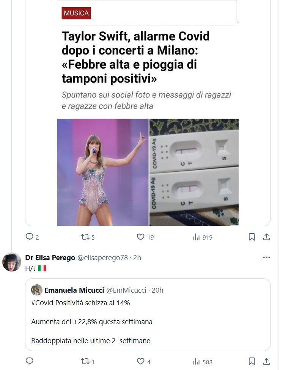This screenshot has height=370, width=283.
Task: View analytics showing 588 views
Action: (x=197, y=362)
